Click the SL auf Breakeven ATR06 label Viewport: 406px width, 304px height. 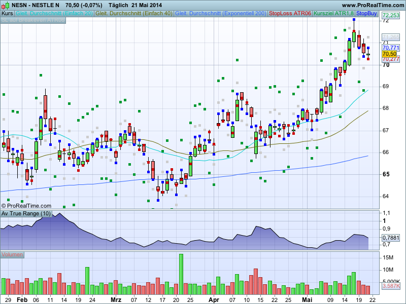click(33, 20)
